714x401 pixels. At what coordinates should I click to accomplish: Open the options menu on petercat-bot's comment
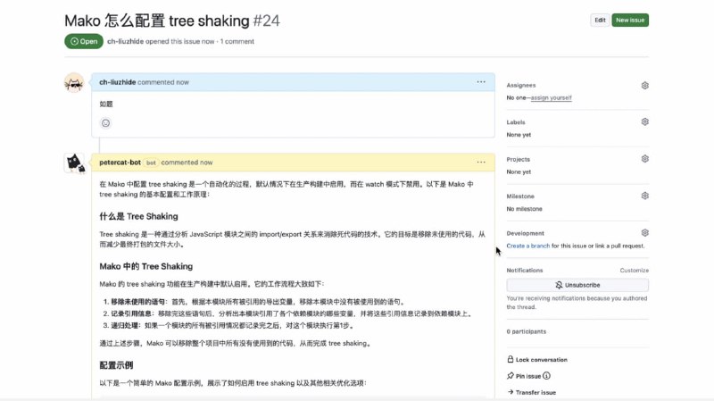[x=481, y=163]
